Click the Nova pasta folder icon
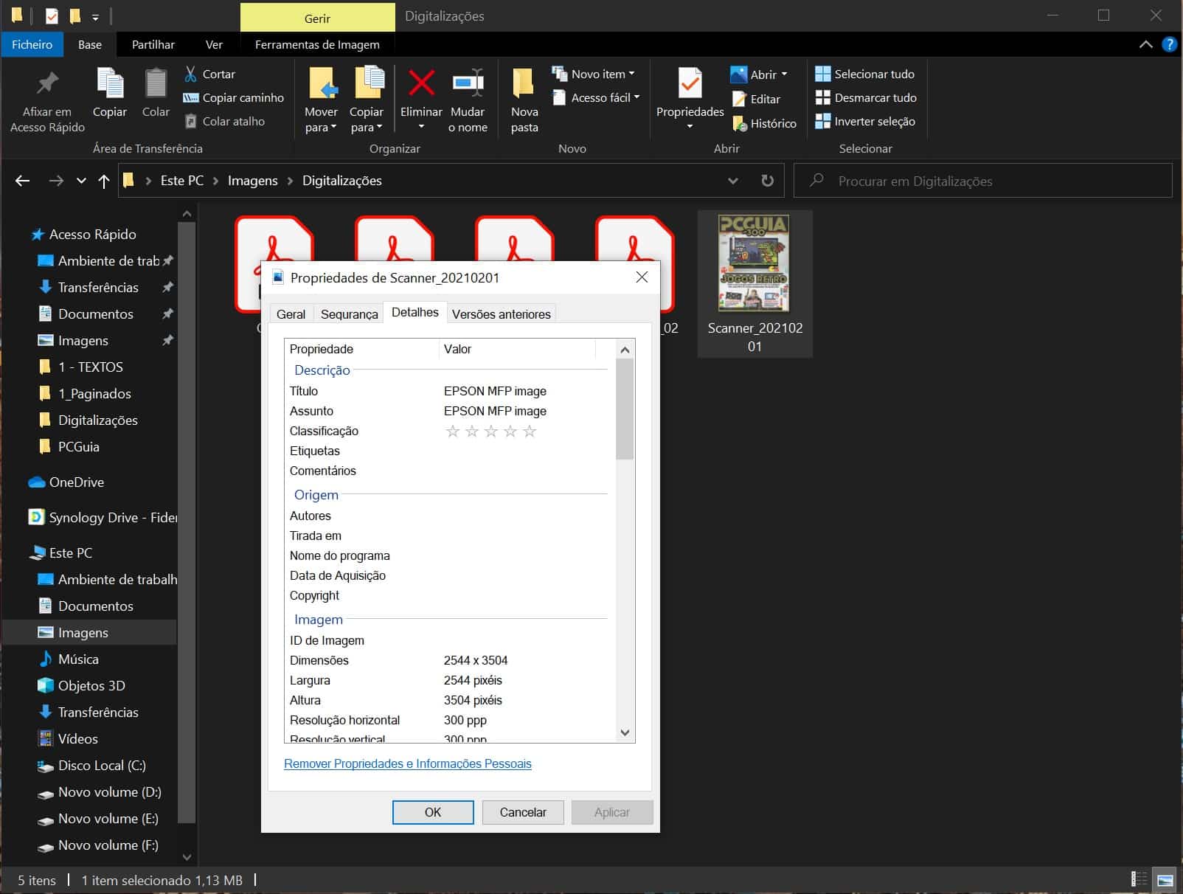 tap(524, 83)
